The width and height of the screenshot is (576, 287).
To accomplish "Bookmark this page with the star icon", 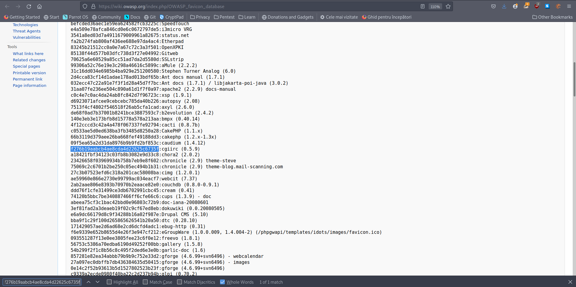I will coord(448,6).
